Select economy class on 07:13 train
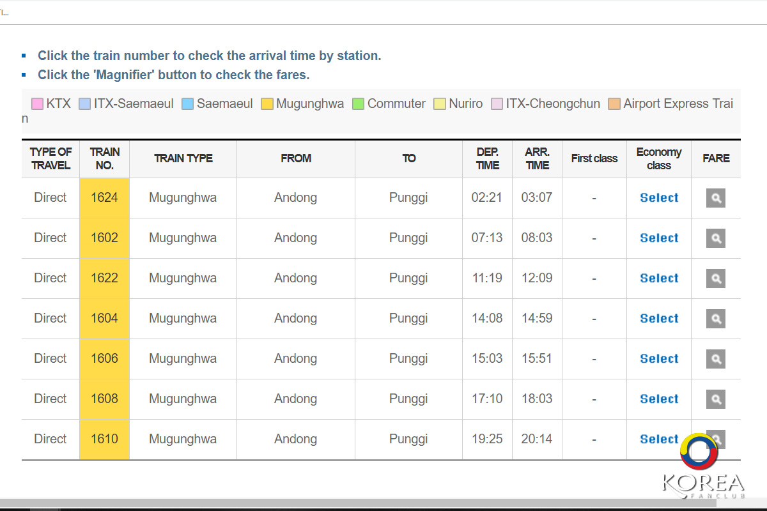Viewport: 767px width, 511px height. click(659, 238)
